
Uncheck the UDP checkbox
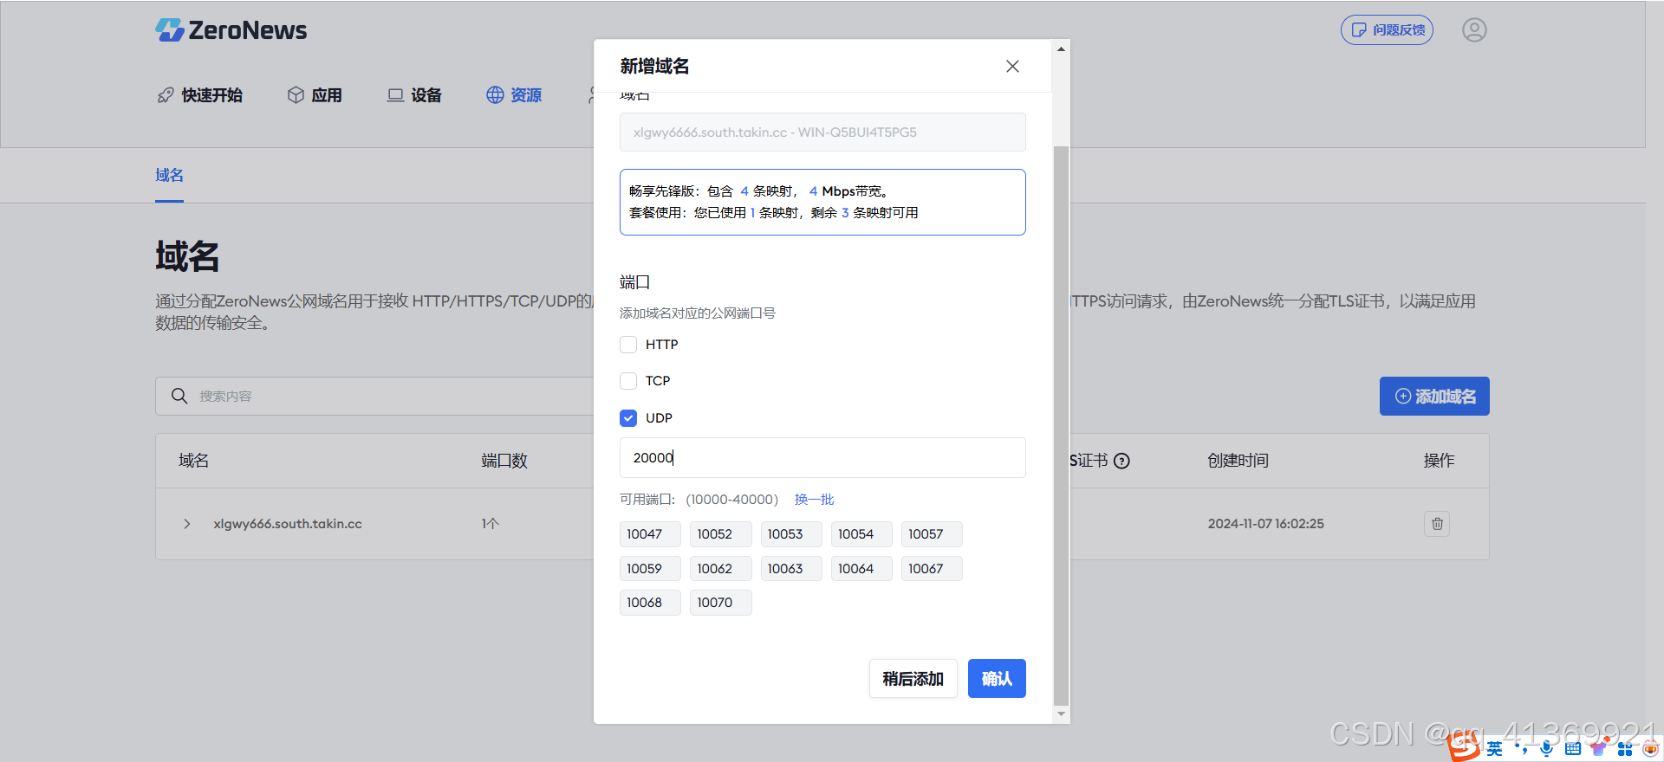[628, 418]
